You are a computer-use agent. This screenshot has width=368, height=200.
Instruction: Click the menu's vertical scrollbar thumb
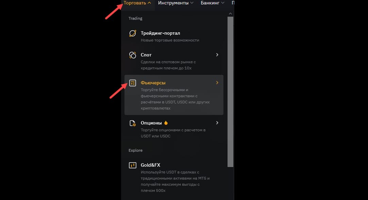pos(231,92)
